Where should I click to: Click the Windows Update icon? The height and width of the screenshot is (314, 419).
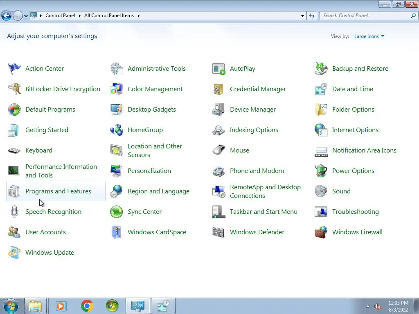[14, 253]
